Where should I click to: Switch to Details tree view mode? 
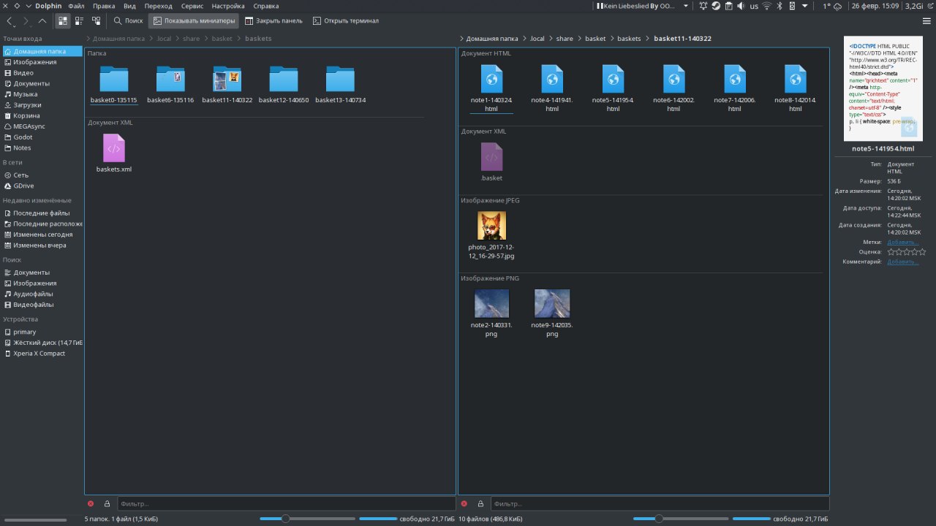coord(96,21)
